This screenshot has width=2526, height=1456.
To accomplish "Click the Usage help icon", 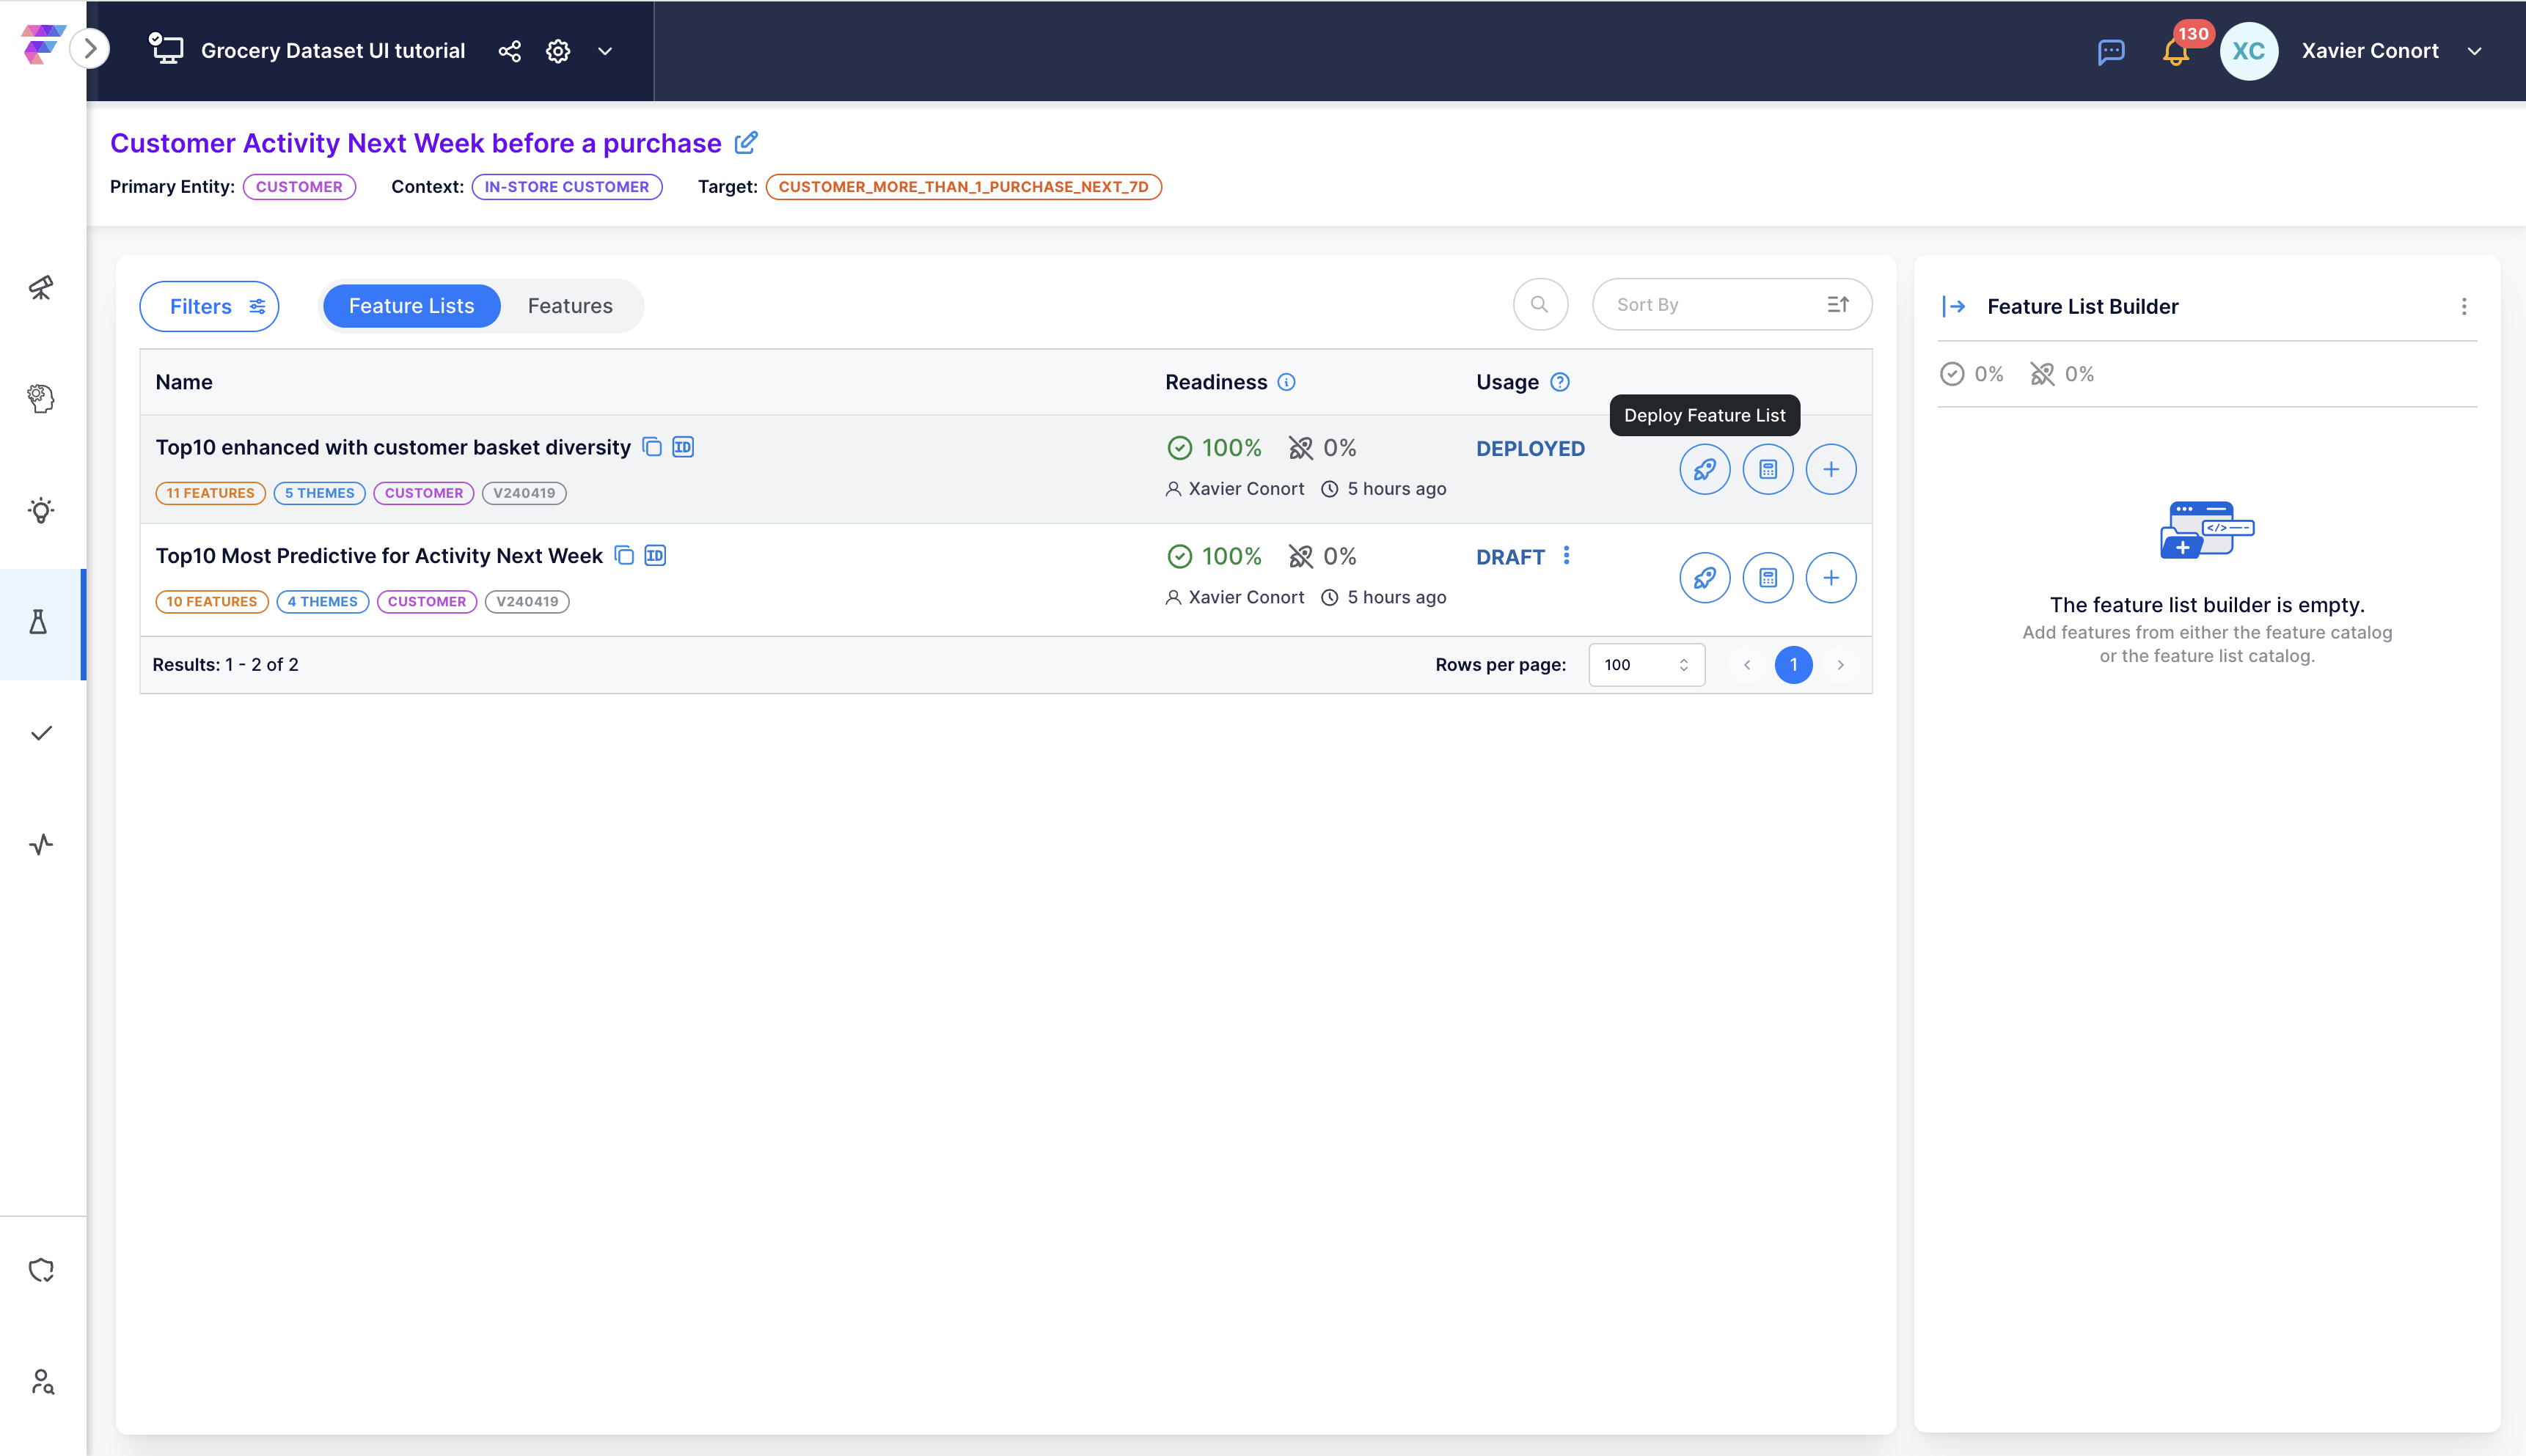I will tap(1559, 382).
